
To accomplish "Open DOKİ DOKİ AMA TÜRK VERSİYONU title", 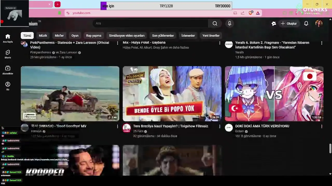I will [262, 126].
